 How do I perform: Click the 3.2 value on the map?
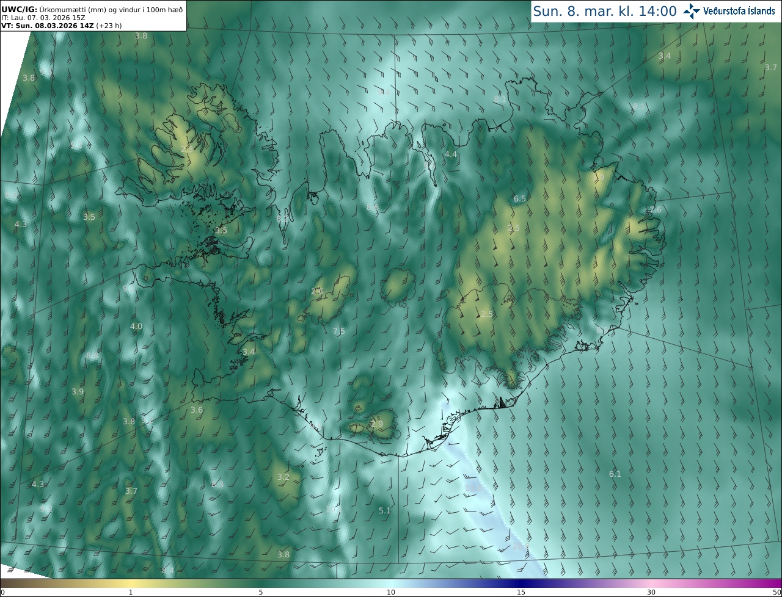coord(283,477)
